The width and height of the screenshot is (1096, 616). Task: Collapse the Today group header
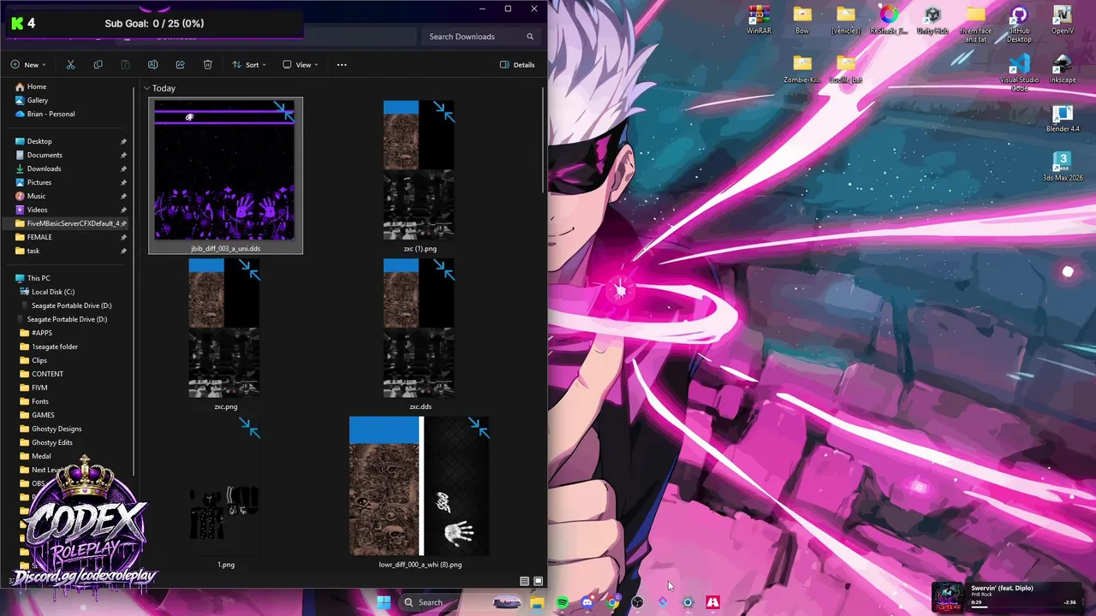(x=147, y=88)
